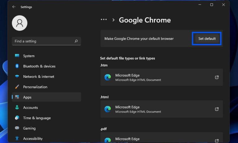
Task: Click the search magnifier icon
Action: point(76,41)
